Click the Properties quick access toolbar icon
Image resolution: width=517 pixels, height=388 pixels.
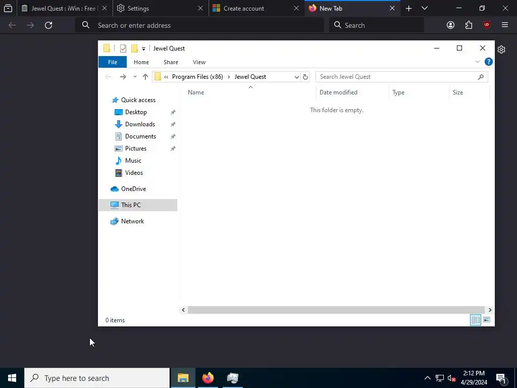point(123,48)
